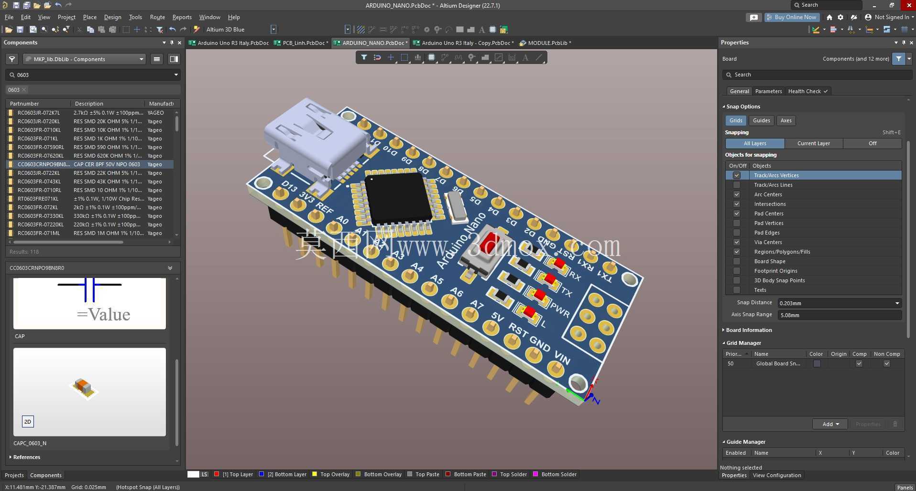The height and width of the screenshot is (491, 916).
Task: Toggle Via Centers snapping checkbox
Action: [737, 242]
